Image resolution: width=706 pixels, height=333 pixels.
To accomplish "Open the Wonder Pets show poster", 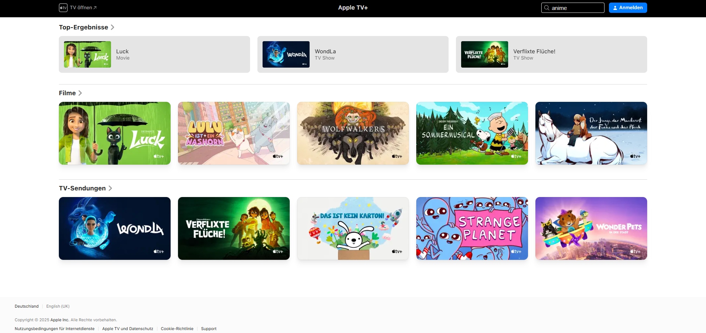I will click(591, 228).
